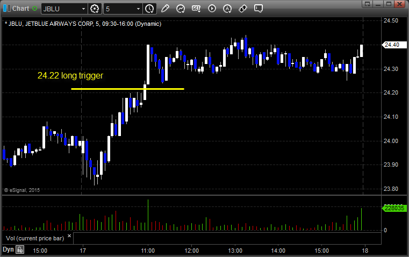This screenshot has width=409, height=257.
Task: Open the JBLU symbol dropdown
Action: [x=83, y=9]
